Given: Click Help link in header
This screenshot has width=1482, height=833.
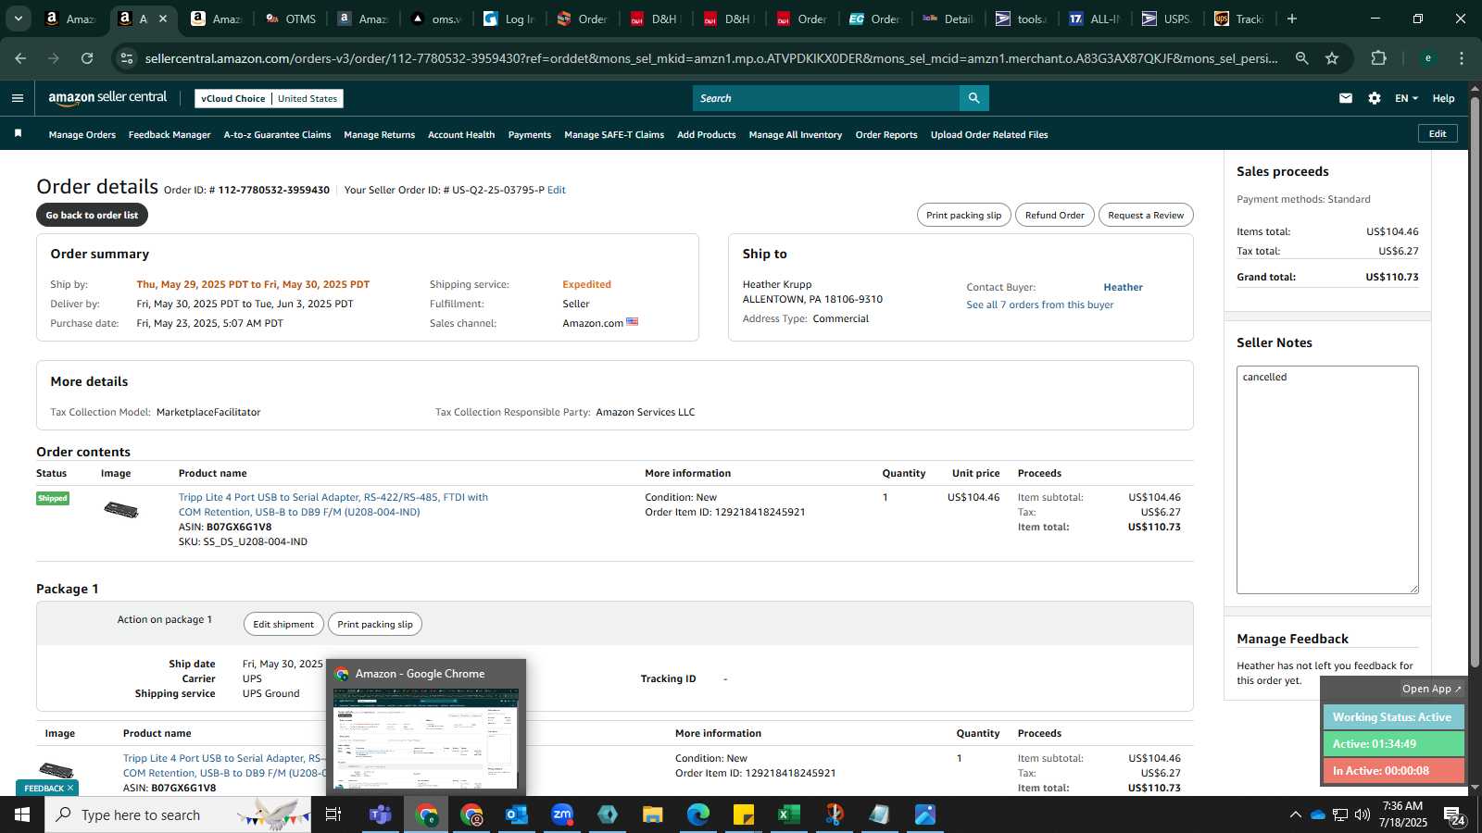Looking at the screenshot, I should tap(1443, 98).
